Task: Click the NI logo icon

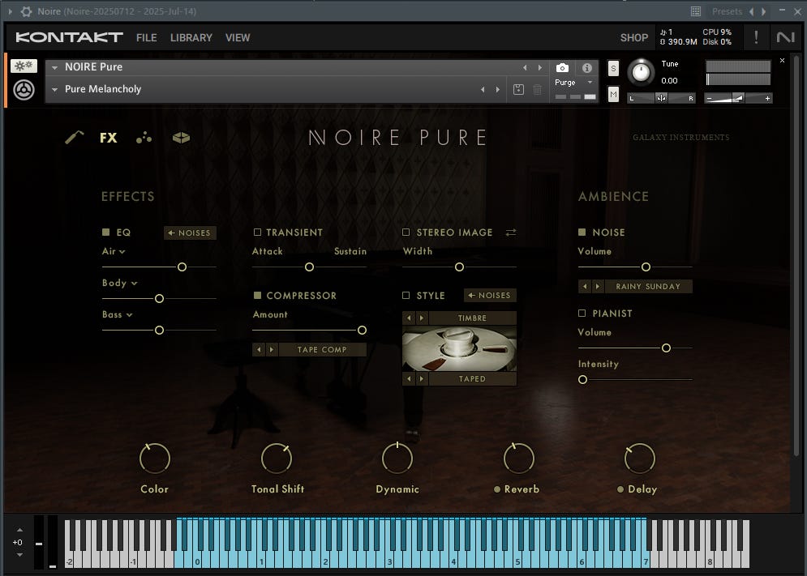Action: coord(785,37)
